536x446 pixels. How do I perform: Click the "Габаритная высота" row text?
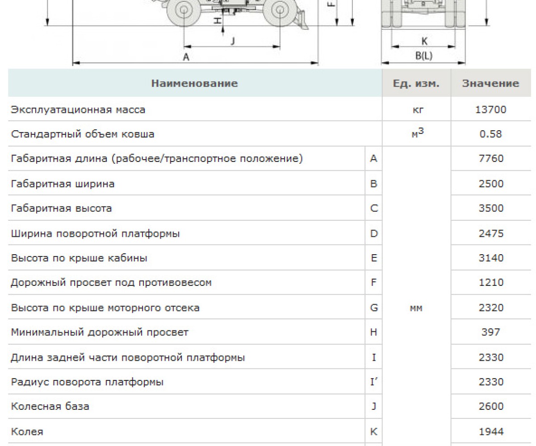[61, 208]
